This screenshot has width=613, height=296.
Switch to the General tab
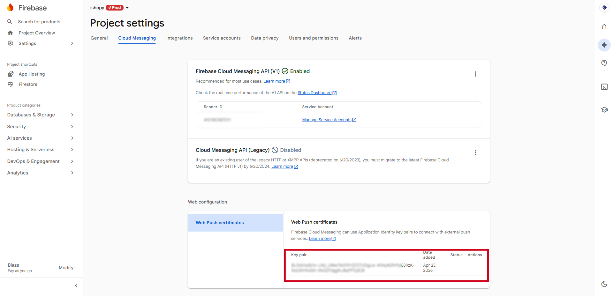pos(99,38)
